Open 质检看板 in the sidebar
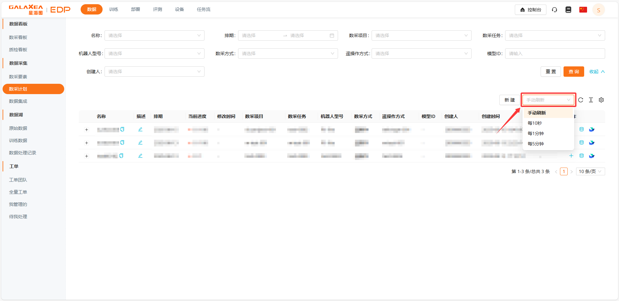Image resolution: width=619 pixels, height=301 pixels. pos(18,50)
